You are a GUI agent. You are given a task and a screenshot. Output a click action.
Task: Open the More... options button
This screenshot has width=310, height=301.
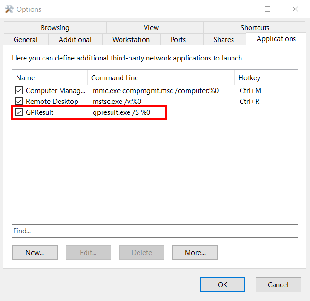tap(195, 253)
